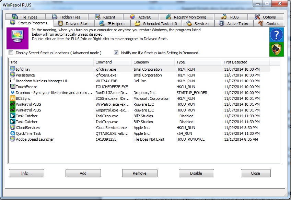Click the Broadcom Wireless Manager UI icon
This screenshot has width=291, height=200.
tap(13, 81)
